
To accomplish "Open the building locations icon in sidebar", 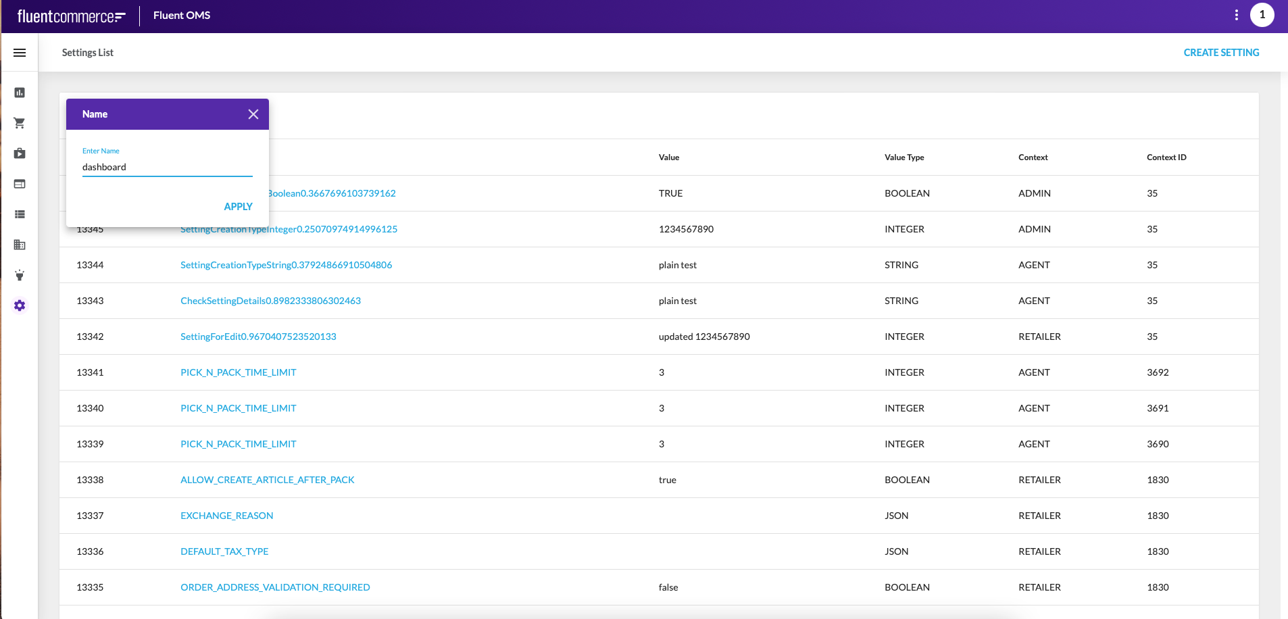I will (x=20, y=245).
